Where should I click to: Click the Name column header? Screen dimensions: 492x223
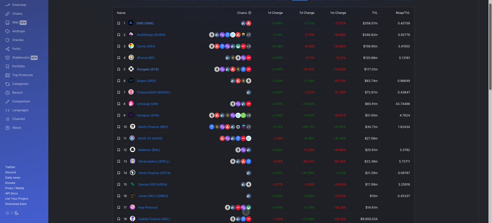point(121,13)
